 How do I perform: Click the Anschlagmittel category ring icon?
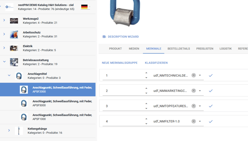click(19, 76)
